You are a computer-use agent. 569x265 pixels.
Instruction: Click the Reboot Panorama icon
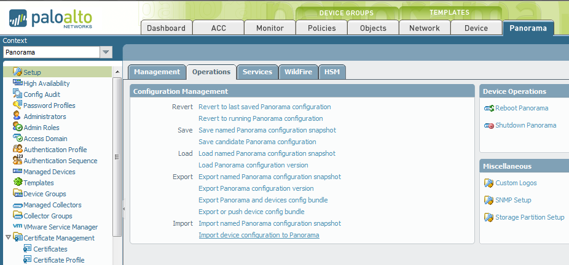pos(489,108)
